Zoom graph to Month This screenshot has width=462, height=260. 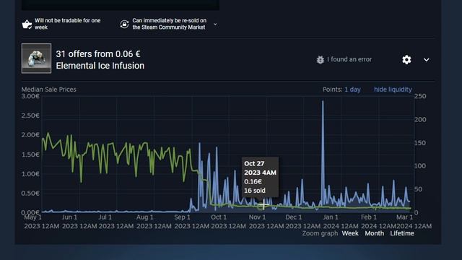tap(374, 233)
